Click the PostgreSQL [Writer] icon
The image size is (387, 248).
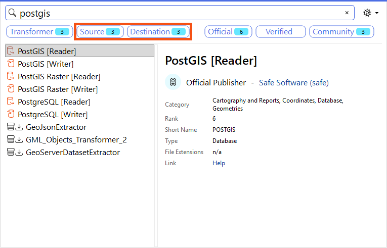[x=11, y=114]
